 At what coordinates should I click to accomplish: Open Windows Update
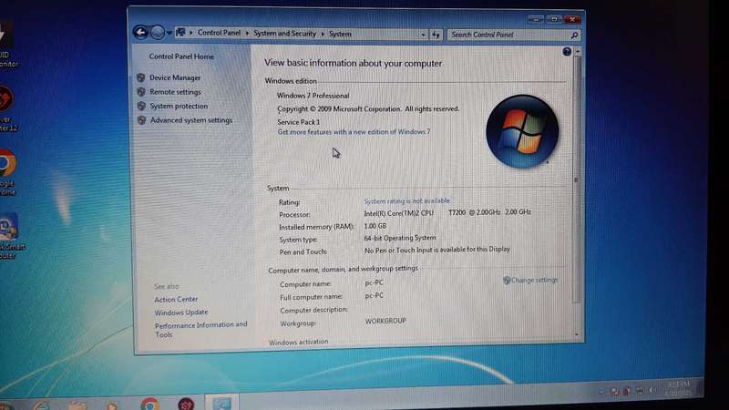pyautogui.click(x=181, y=313)
